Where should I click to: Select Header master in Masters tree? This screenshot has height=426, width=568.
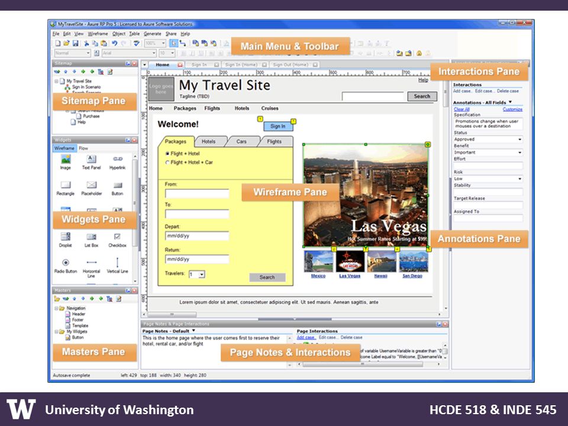[79, 314]
